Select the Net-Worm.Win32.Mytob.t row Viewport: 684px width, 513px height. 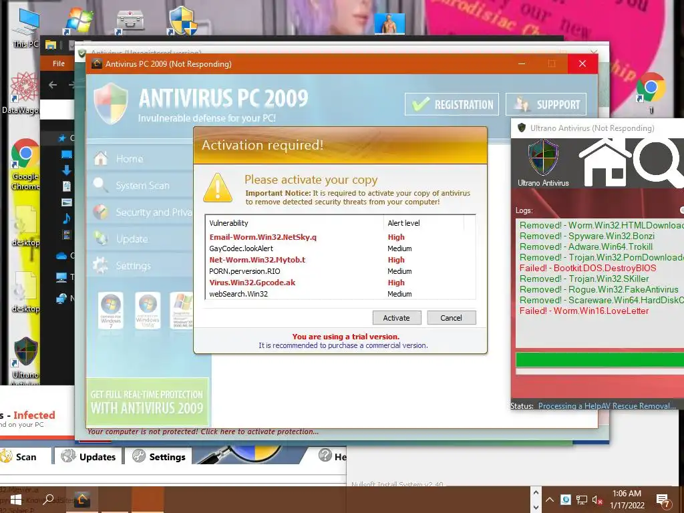(x=340, y=260)
